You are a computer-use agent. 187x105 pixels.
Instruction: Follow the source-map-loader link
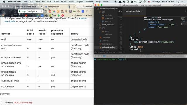[x=45, y=20]
